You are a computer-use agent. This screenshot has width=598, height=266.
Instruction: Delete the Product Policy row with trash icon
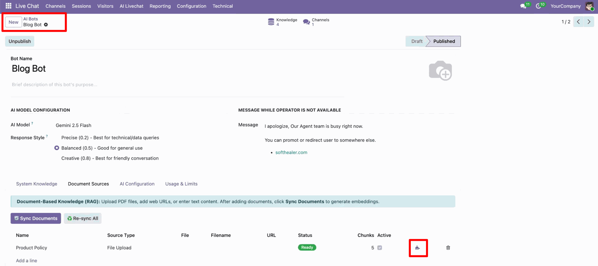[448, 248]
